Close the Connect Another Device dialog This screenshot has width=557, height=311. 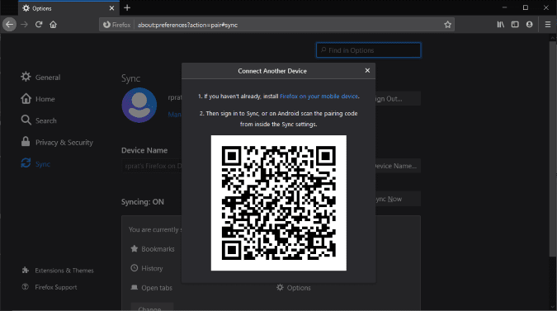click(x=367, y=71)
